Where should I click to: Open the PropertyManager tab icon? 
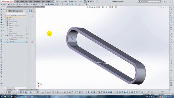(10, 11)
